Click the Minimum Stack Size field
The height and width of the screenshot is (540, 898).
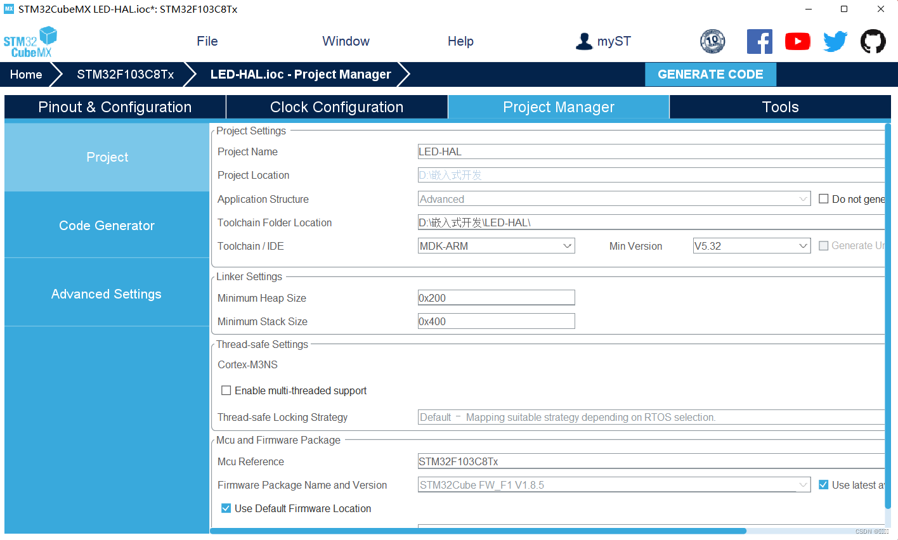(496, 321)
